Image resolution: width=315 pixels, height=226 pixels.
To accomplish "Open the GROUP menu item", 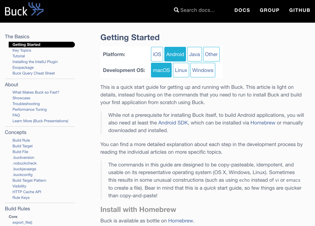I will [x=269, y=10].
